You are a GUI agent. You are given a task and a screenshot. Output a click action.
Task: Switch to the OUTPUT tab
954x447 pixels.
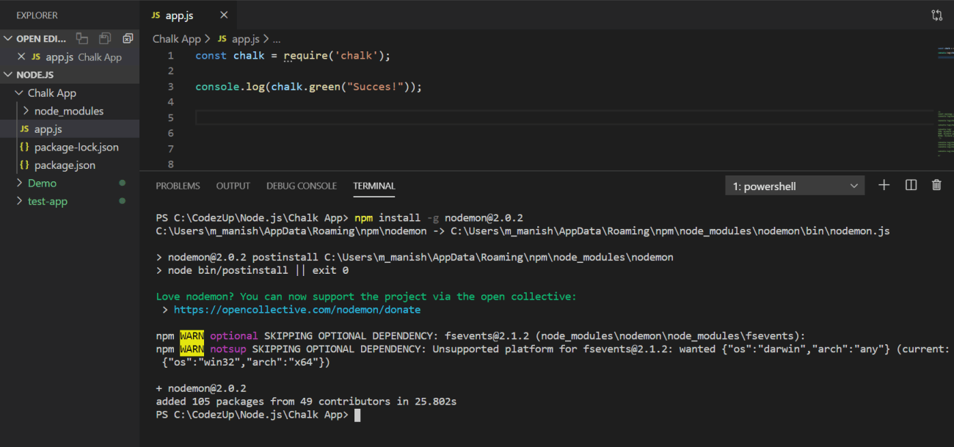click(233, 186)
